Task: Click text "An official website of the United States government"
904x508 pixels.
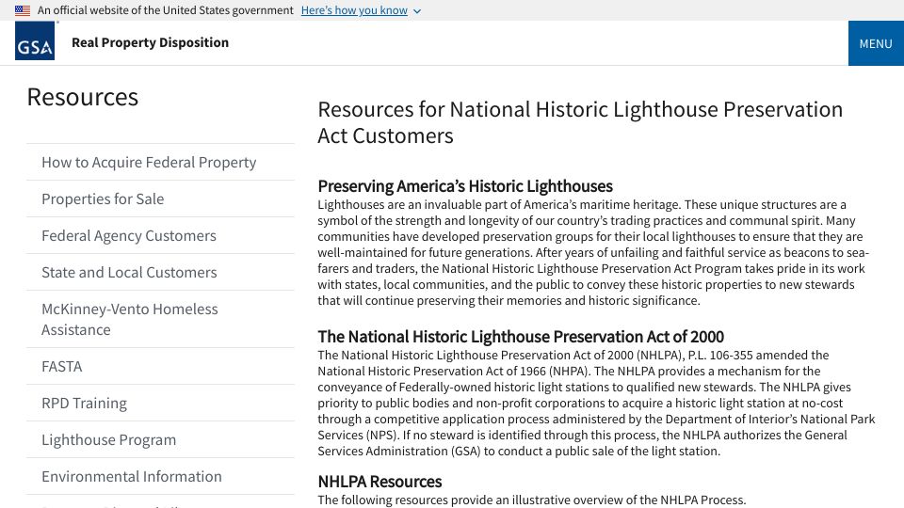Action: pos(166,10)
